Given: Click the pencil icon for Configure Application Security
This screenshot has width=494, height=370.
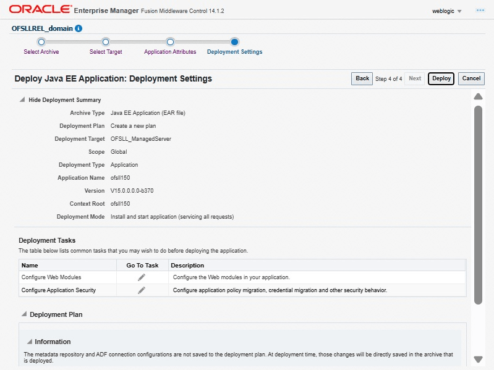Looking at the screenshot, I should [x=142, y=290].
